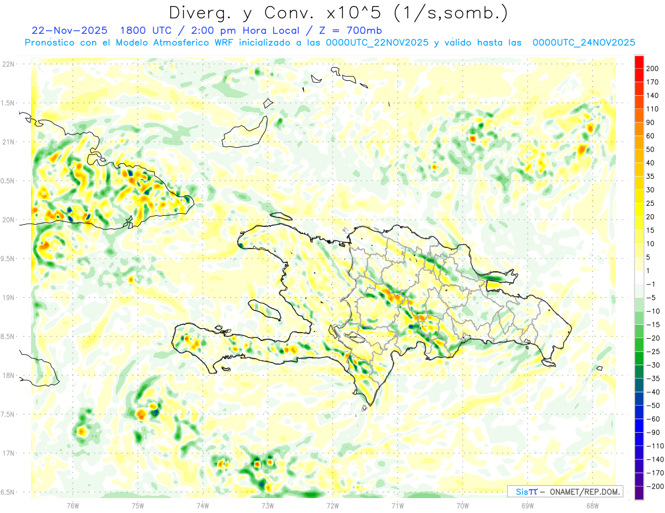
Task: Click the latitude label '6.5N'
Action: pyautogui.click(x=8, y=492)
